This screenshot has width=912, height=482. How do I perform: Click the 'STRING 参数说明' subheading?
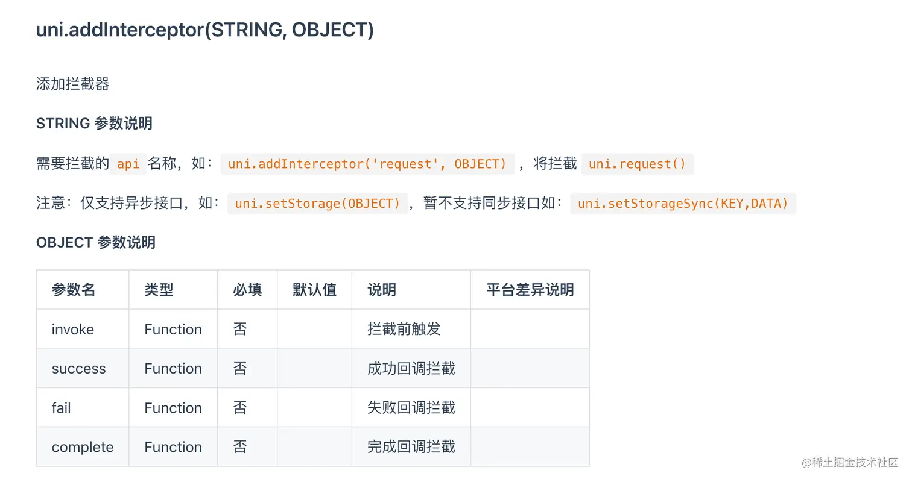pos(94,124)
